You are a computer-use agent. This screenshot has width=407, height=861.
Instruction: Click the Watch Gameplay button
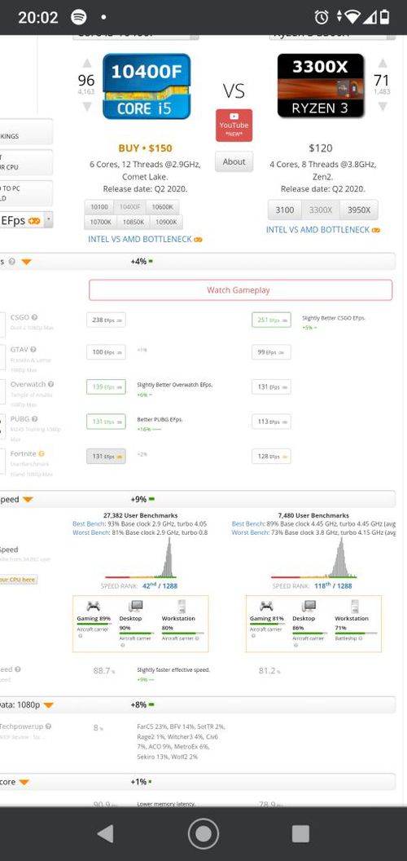(241, 290)
